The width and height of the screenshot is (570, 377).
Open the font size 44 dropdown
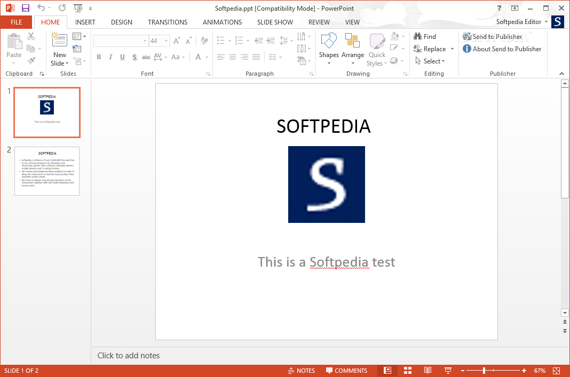[166, 41]
